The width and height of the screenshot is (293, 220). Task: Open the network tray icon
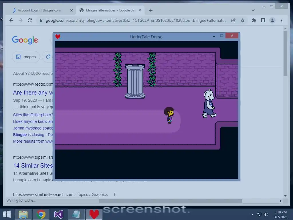click(x=259, y=215)
